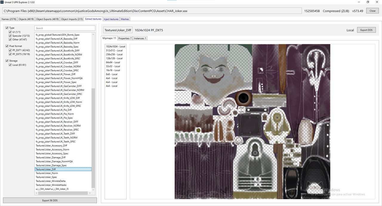Select Textures\Joker_Accessory_Norm row
This screenshot has width=382, height=206.
pos(63,150)
